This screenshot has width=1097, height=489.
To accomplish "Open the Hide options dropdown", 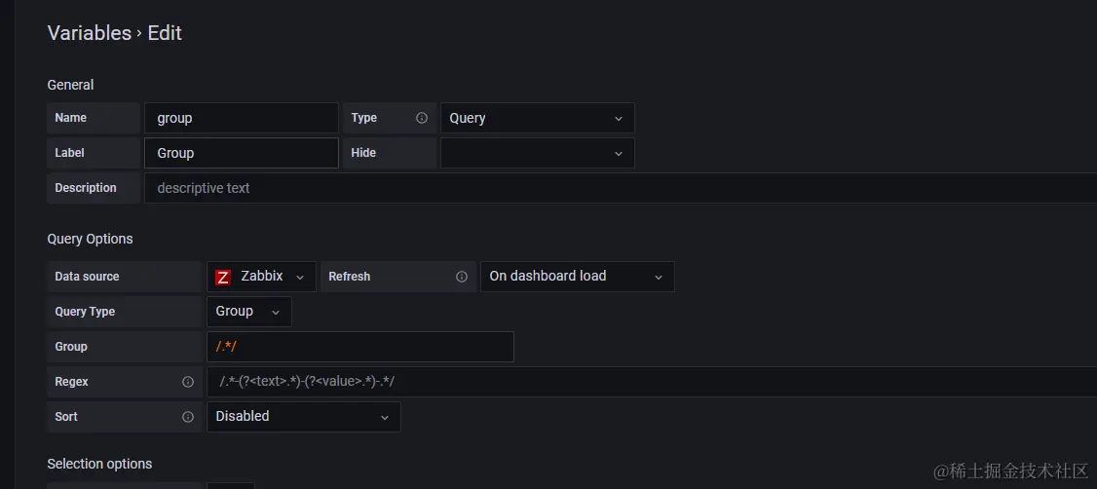I will tap(537, 153).
